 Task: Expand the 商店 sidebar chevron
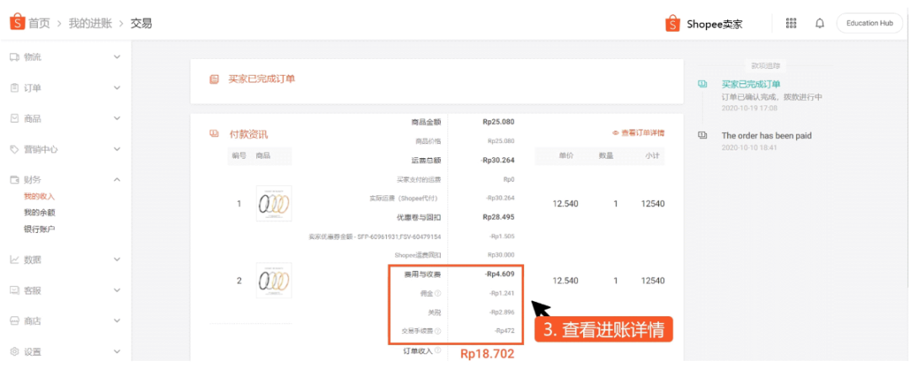click(x=116, y=321)
